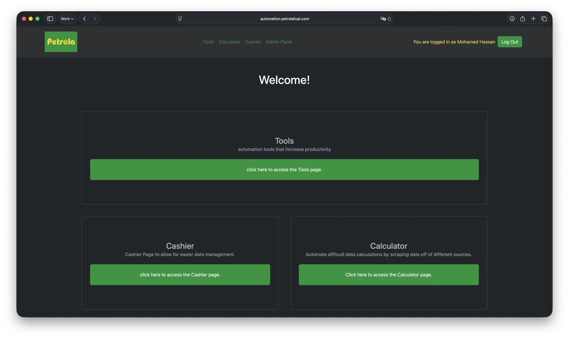Image resolution: width=569 pixels, height=339 pixels.
Task: Expand the Work profile dropdown
Action: pyautogui.click(x=67, y=19)
